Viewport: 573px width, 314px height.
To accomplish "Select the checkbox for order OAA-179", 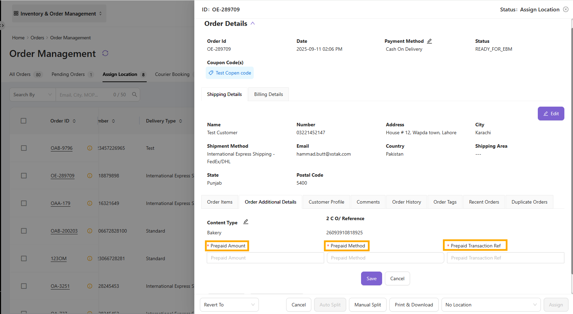I will [x=24, y=203].
